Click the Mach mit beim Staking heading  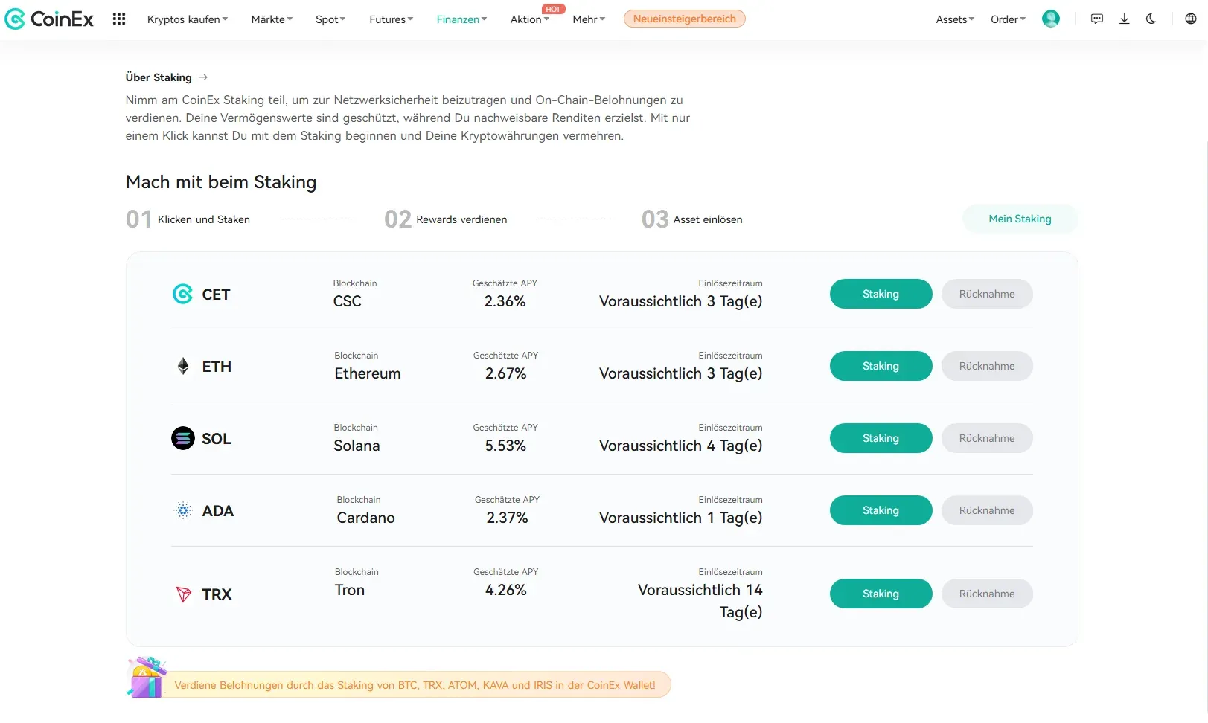click(x=221, y=182)
